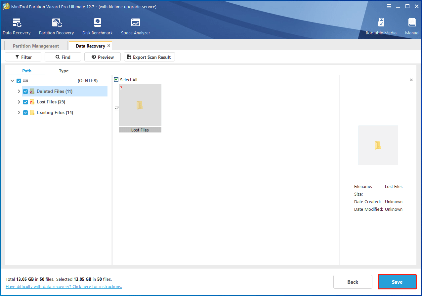Viewport: 422px width, 296px height.
Task: Click the Save button
Action: tap(397, 282)
